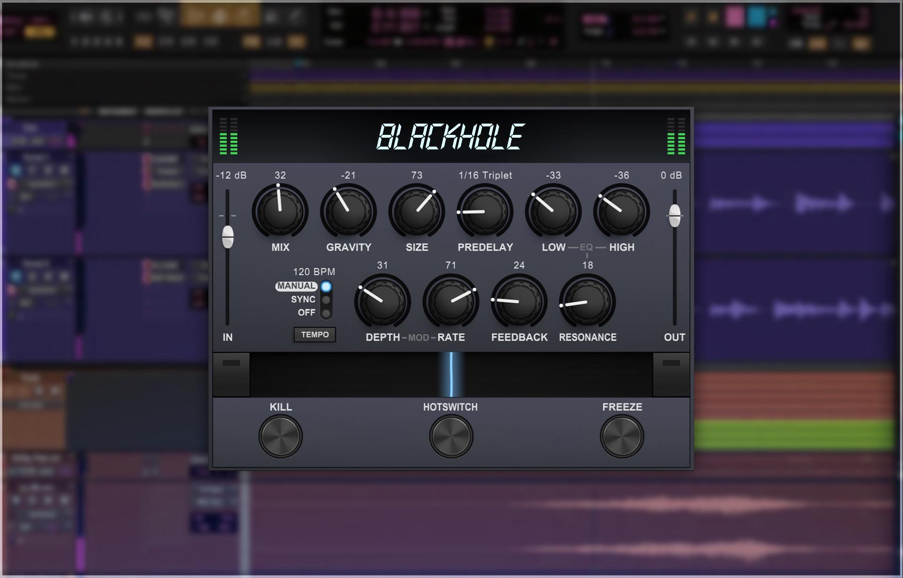Click the GRAVITY knob
The height and width of the screenshot is (578, 903).
pos(349,211)
